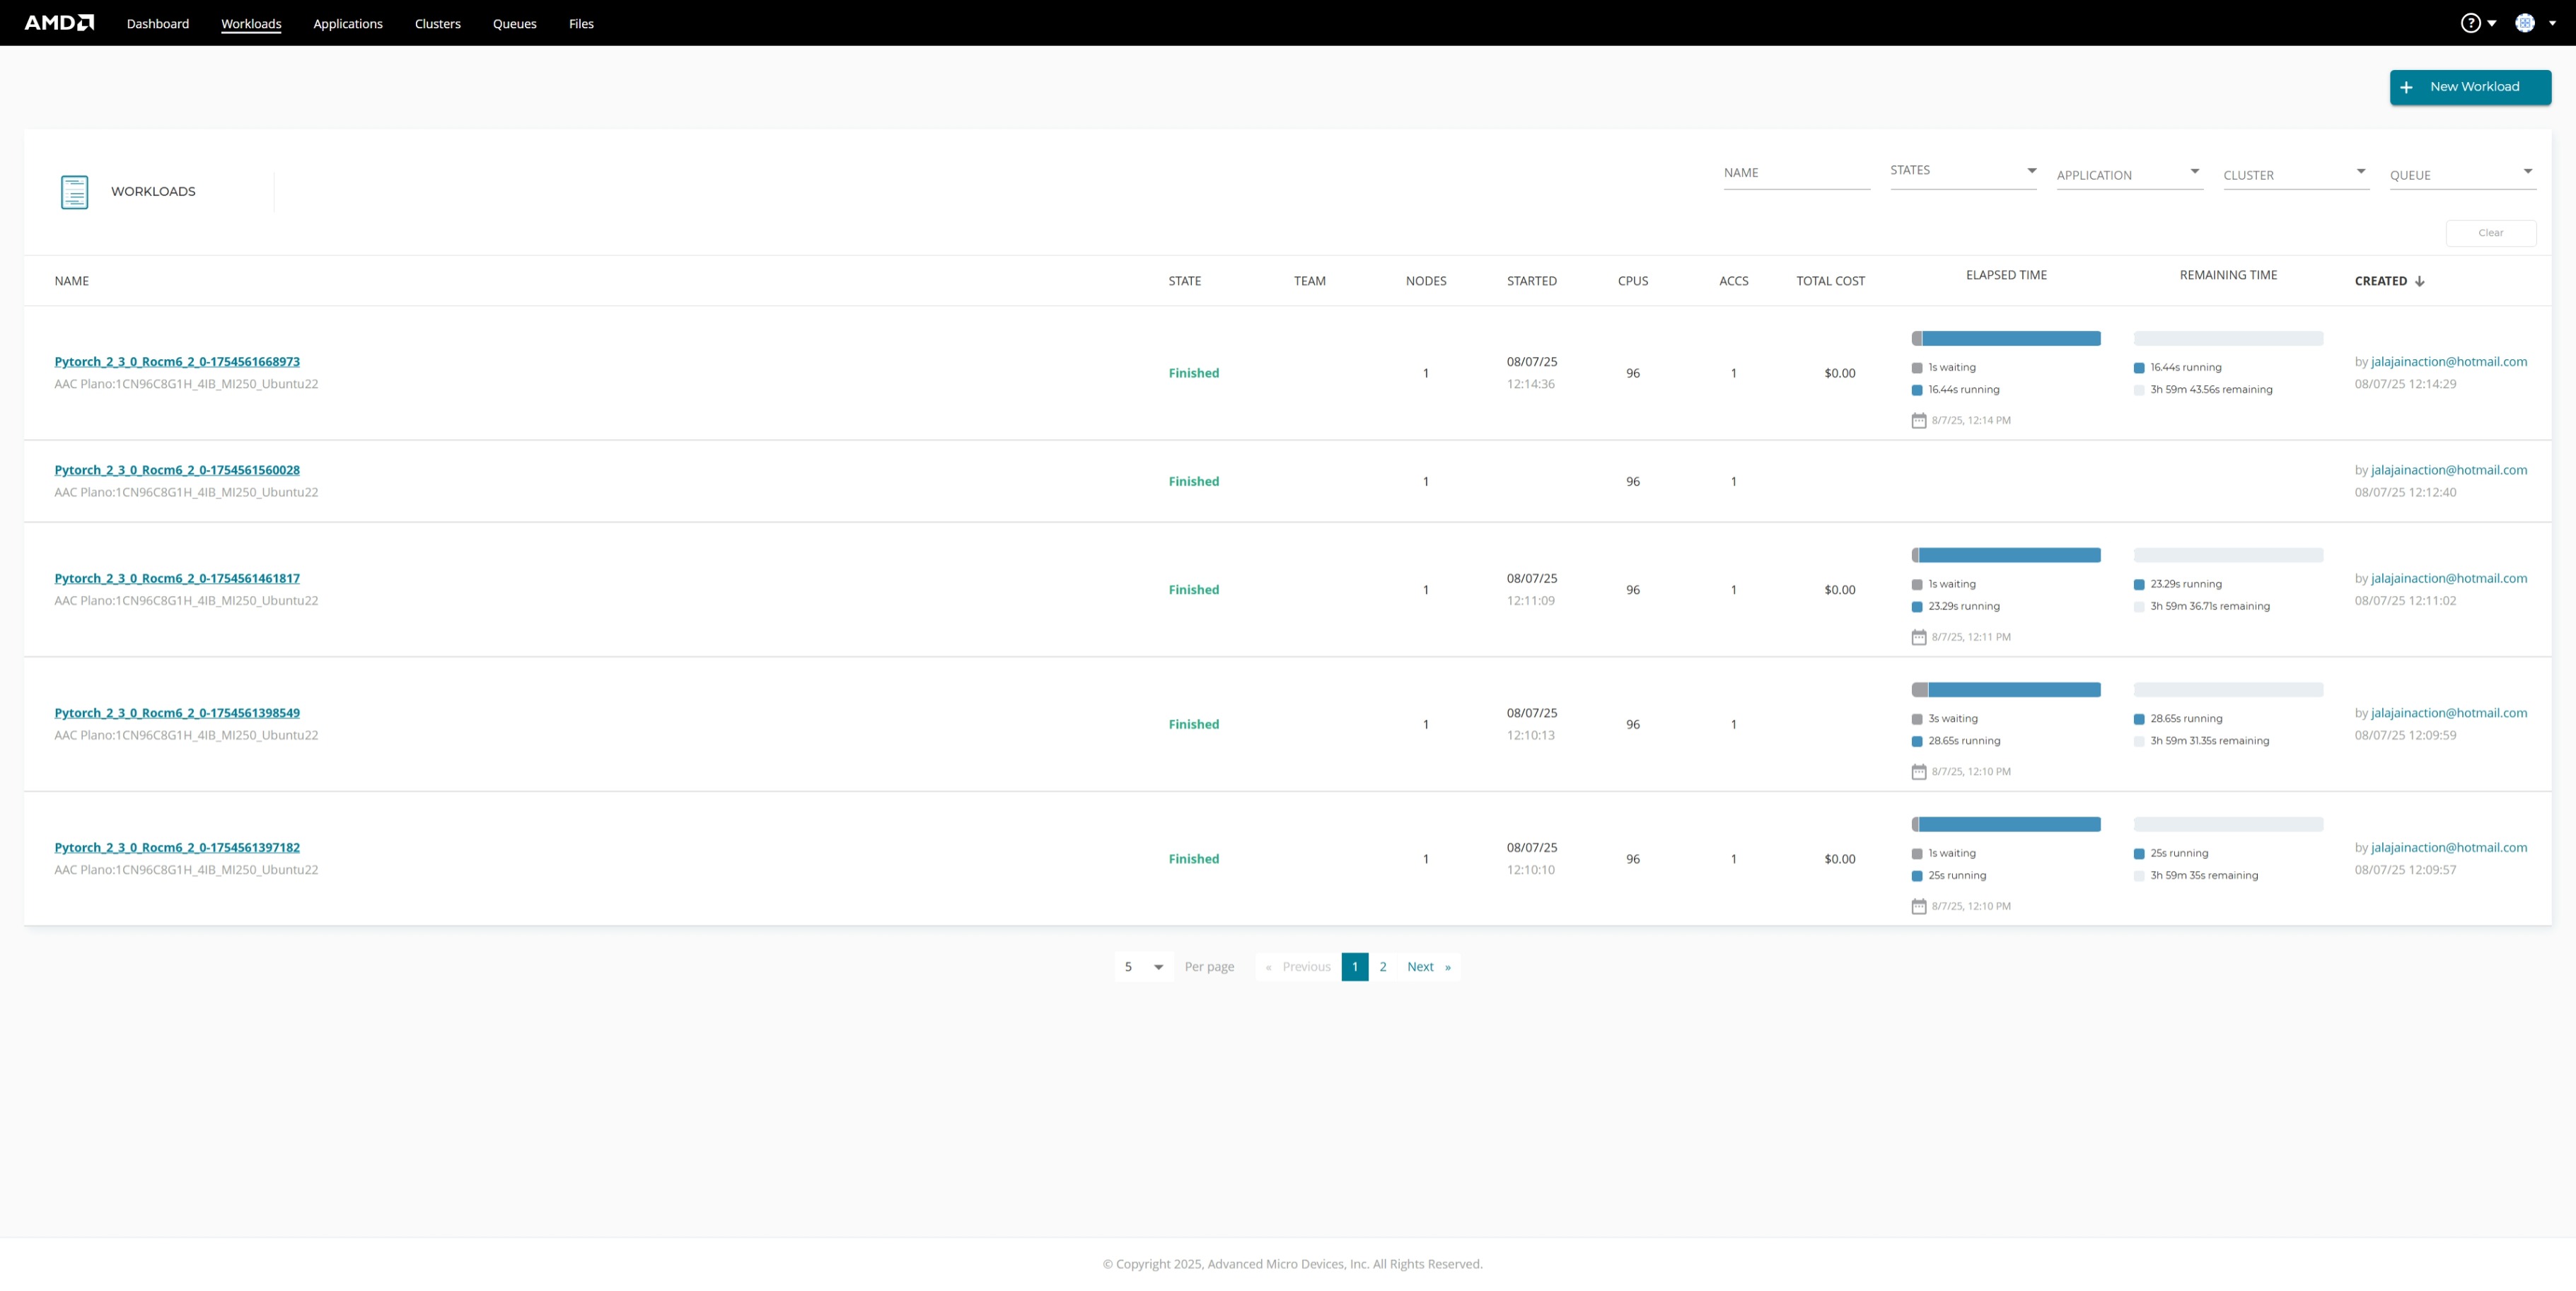
Task: Expand the STATES filter dropdown
Action: (1963, 172)
